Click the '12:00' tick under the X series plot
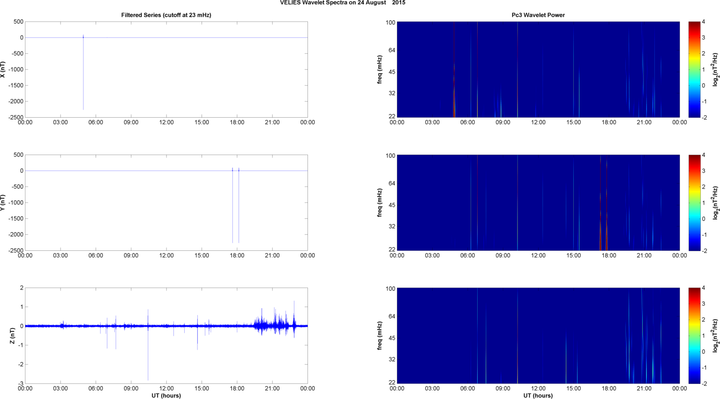Screen dimensions: 720x399 click(x=166, y=122)
